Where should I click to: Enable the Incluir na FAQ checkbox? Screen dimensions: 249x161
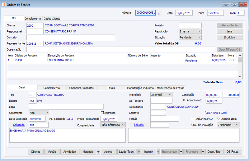point(193,119)
